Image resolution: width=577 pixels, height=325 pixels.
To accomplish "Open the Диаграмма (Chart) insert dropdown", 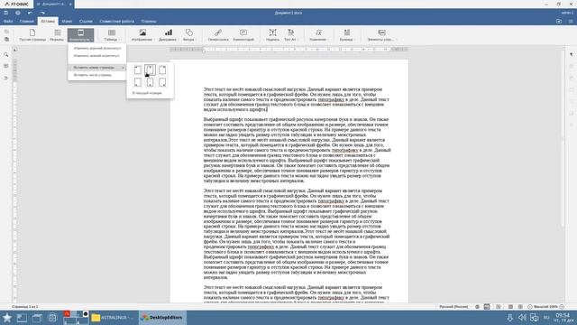I will (169, 35).
